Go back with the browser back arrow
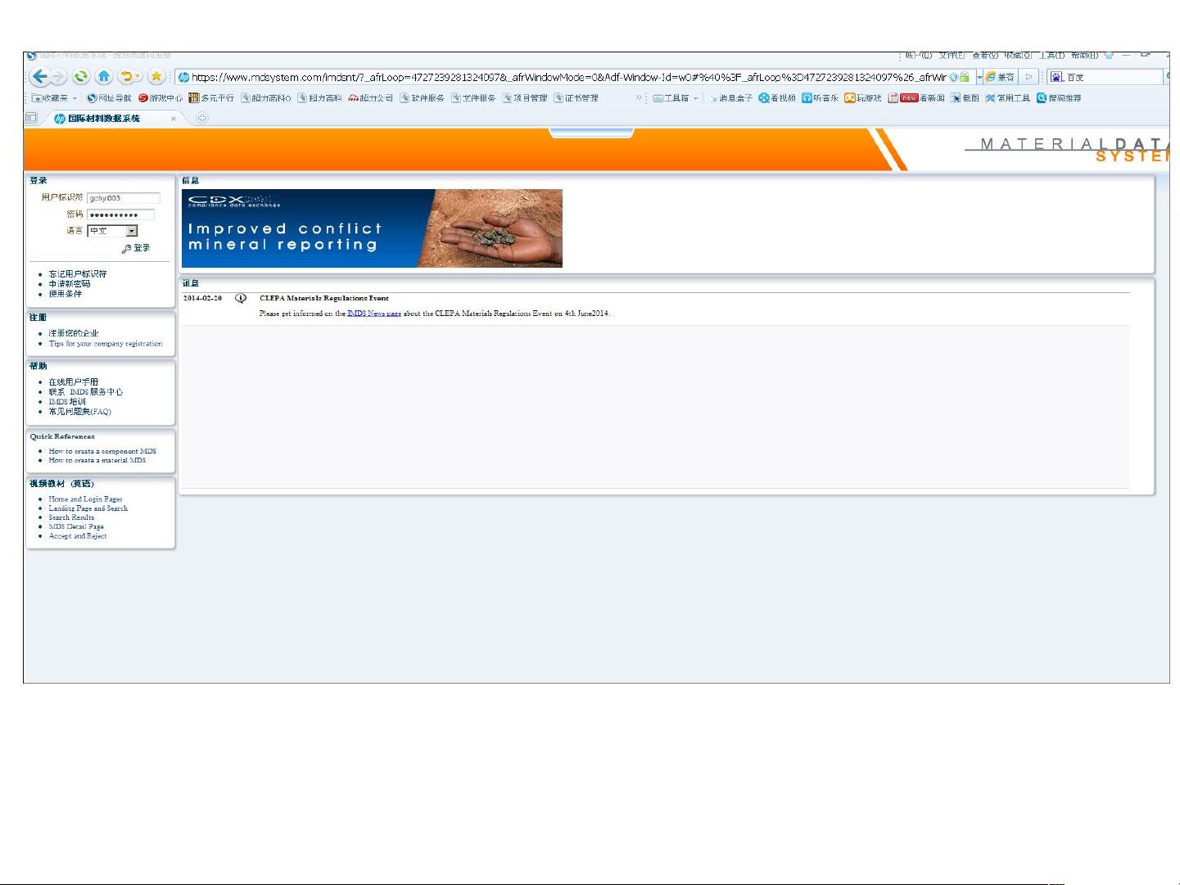The image size is (1180, 885). tap(40, 77)
